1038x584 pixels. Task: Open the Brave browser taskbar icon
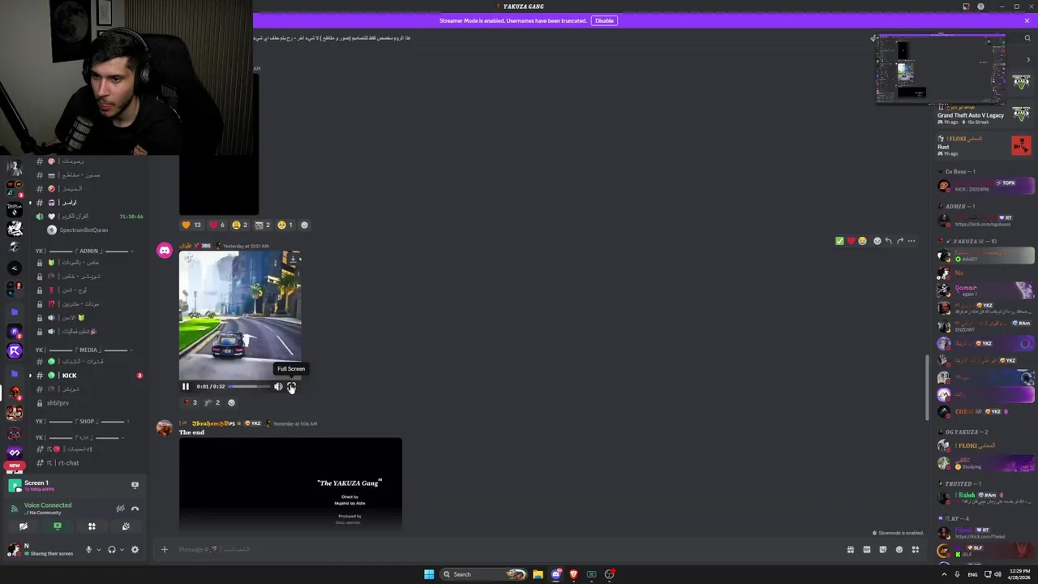tap(573, 574)
